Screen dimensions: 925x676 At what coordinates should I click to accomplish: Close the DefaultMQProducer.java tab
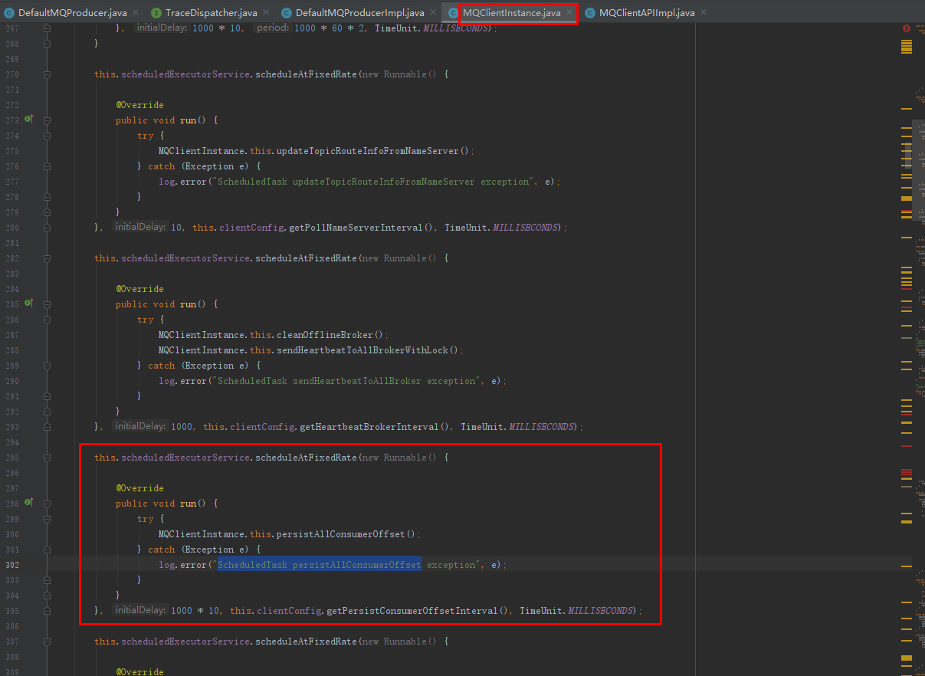[x=136, y=13]
